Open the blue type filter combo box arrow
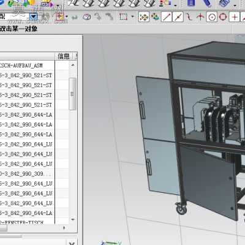Screen dimensions: 245x245 (x=34, y=17)
